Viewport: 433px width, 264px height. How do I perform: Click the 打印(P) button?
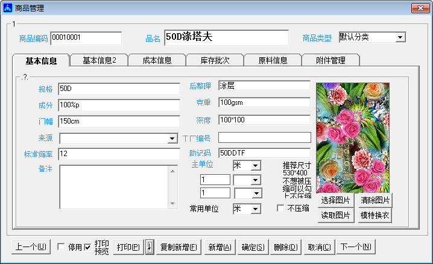coord(128,247)
